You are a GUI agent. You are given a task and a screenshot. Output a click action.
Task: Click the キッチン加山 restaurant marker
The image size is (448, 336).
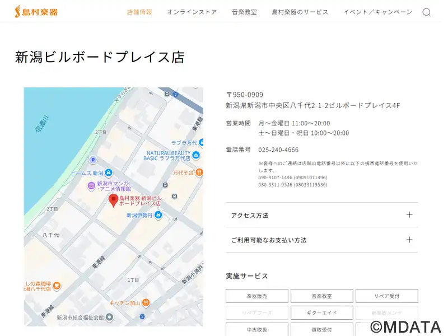click(x=146, y=302)
